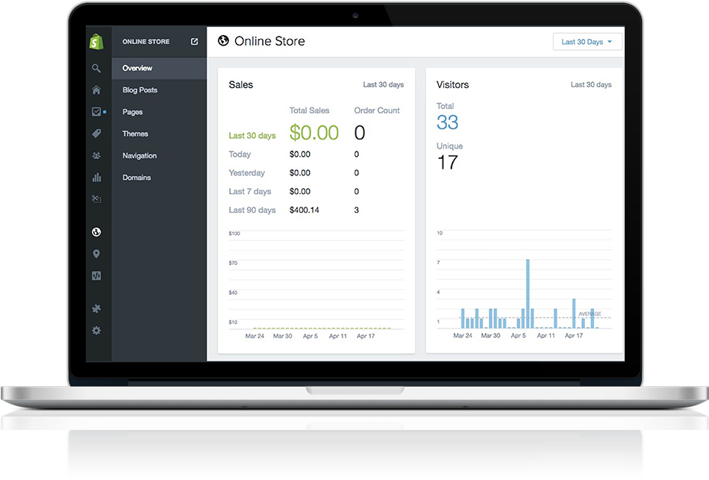709x480 pixels.
Task: Open Products using the tag icon
Action: (x=96, y=134)
